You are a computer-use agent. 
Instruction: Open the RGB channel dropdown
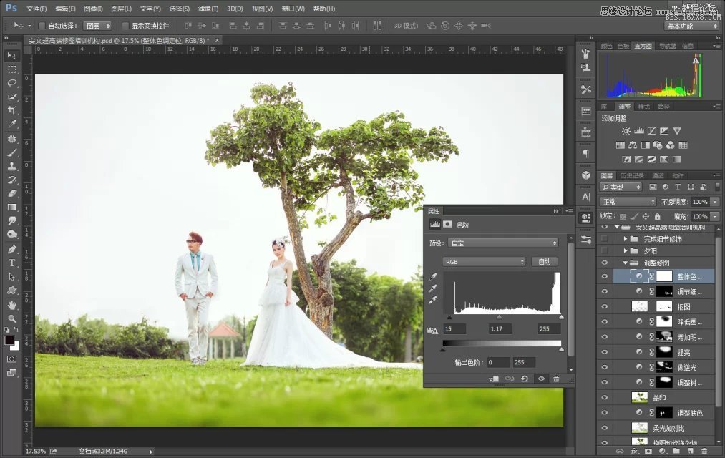(484, 262)
